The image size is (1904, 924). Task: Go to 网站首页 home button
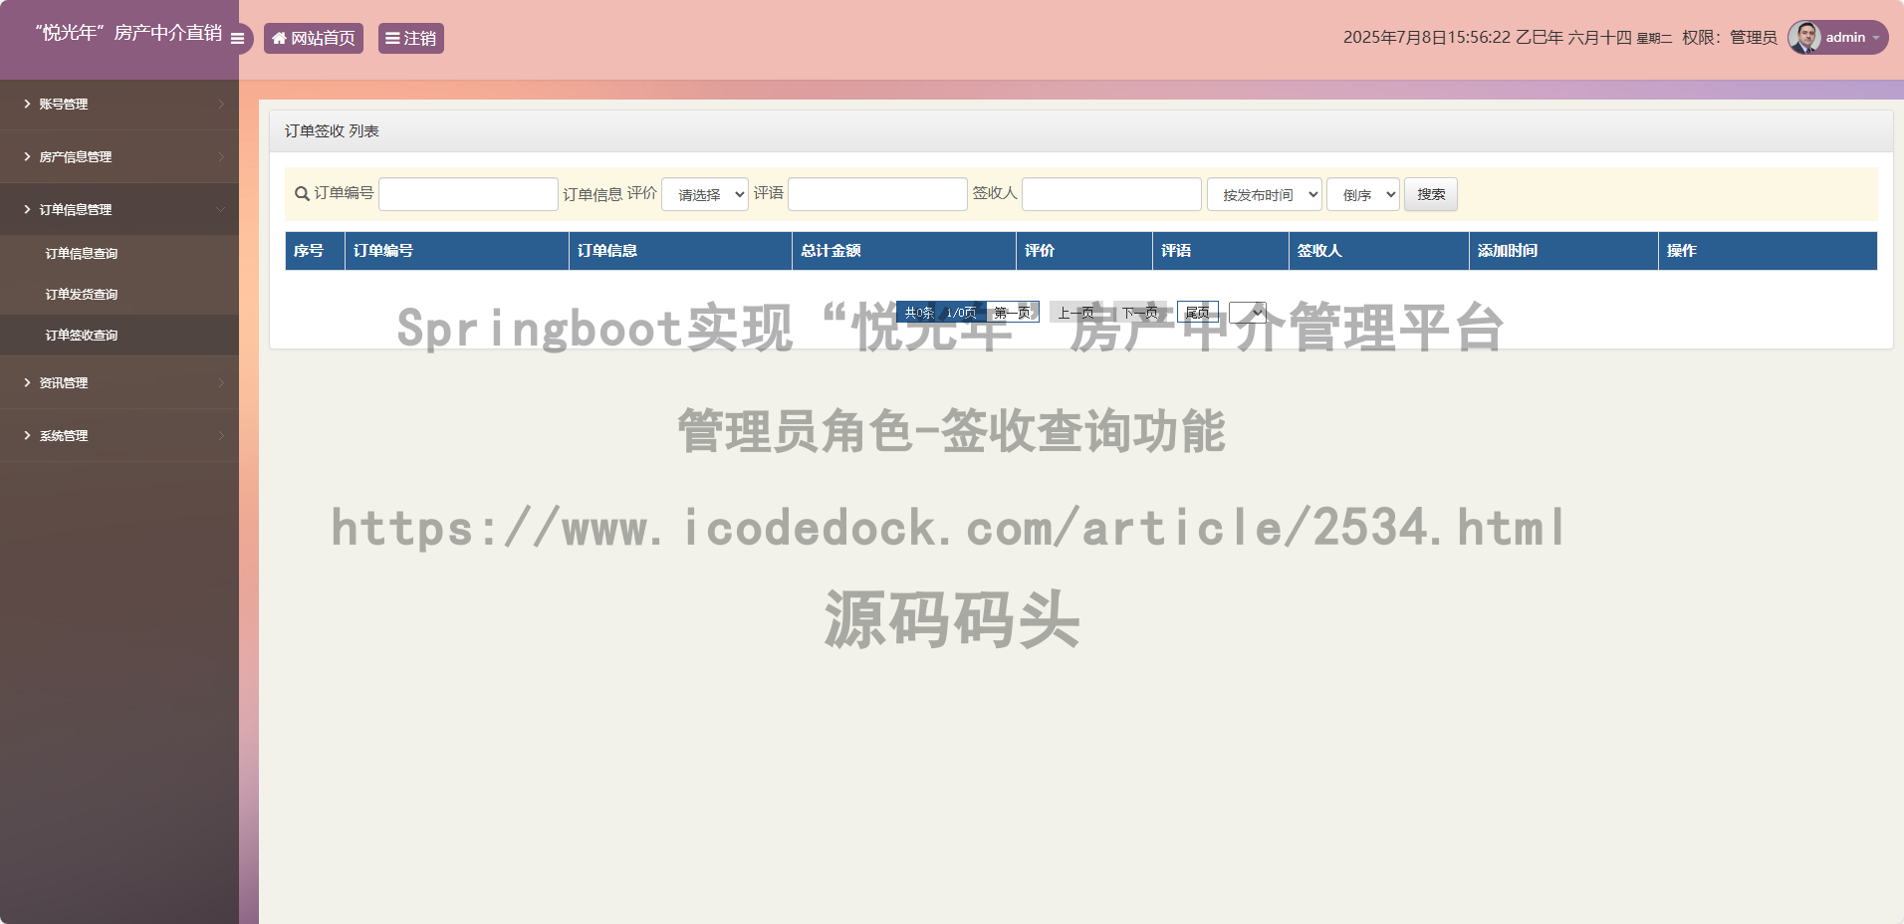pos(314,38)
